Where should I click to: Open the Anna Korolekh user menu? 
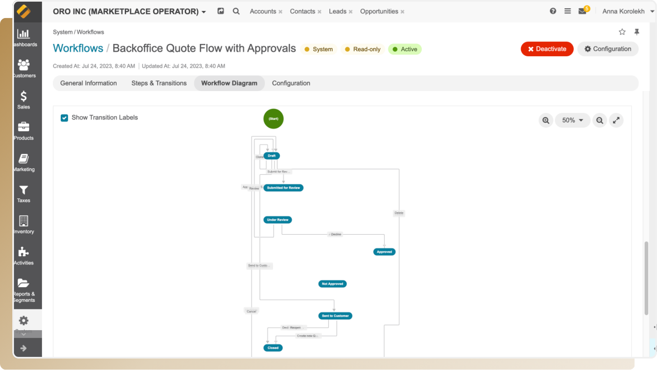pyautogui.click(x=628, y=11)
